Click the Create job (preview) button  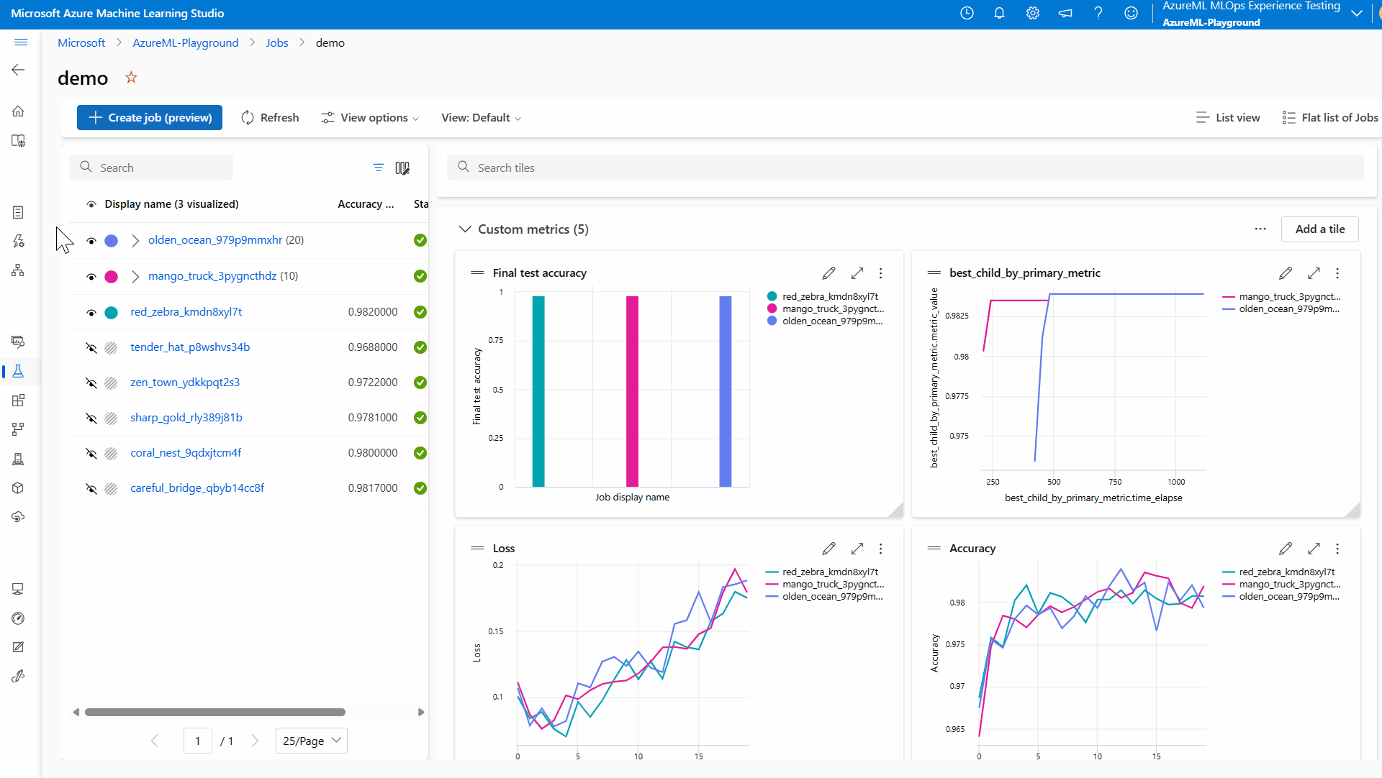[150, 118]
